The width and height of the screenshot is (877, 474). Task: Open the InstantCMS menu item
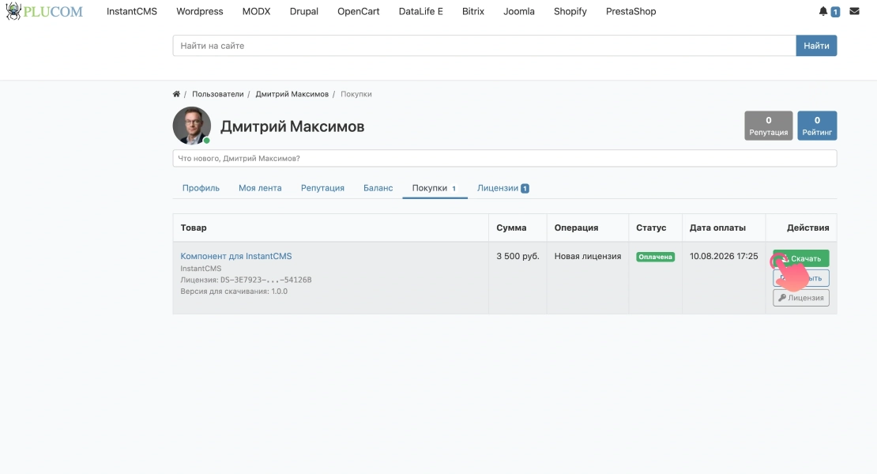132,11
